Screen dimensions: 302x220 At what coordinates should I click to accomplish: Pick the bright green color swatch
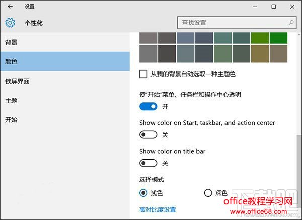[278, 38]
